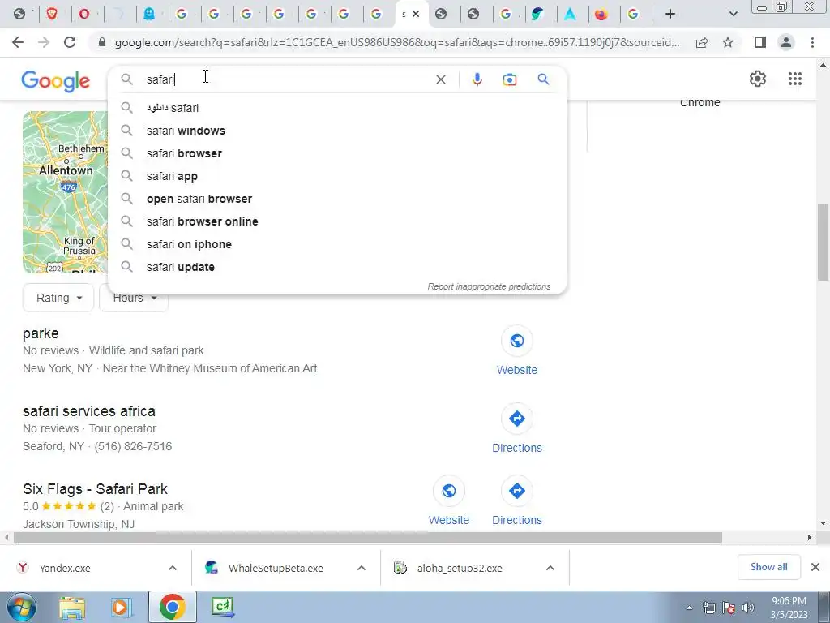Image resolution: width=830 pixels, height=623 pixels.
Task: Select the 'safari windows' suggestion
Action: tap(337, 131)
